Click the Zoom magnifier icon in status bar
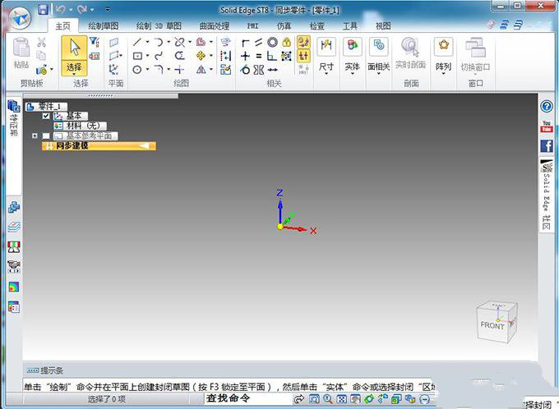This screenshot has width=559, height=409. click(x=328, y=399)
